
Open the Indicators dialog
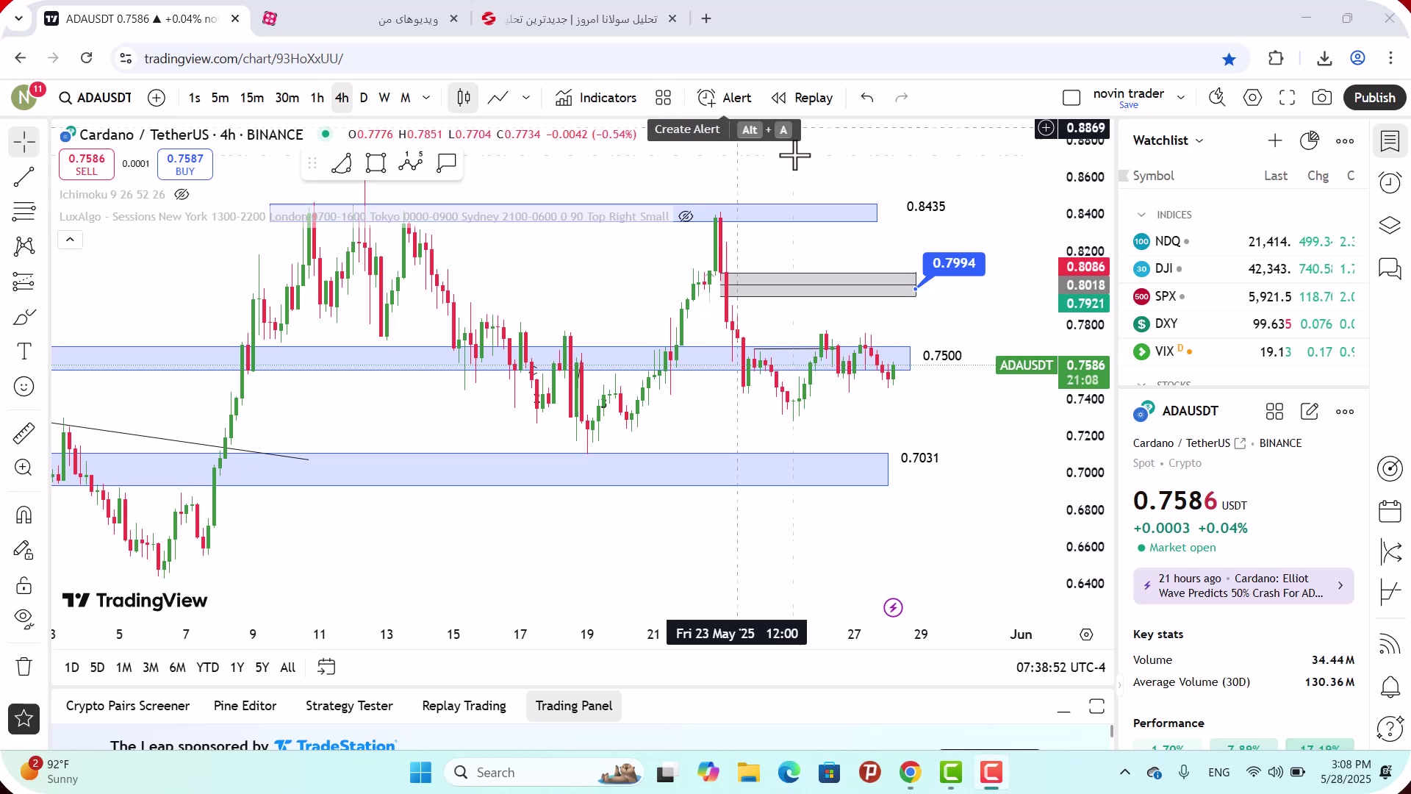click(x=596, y=98)
